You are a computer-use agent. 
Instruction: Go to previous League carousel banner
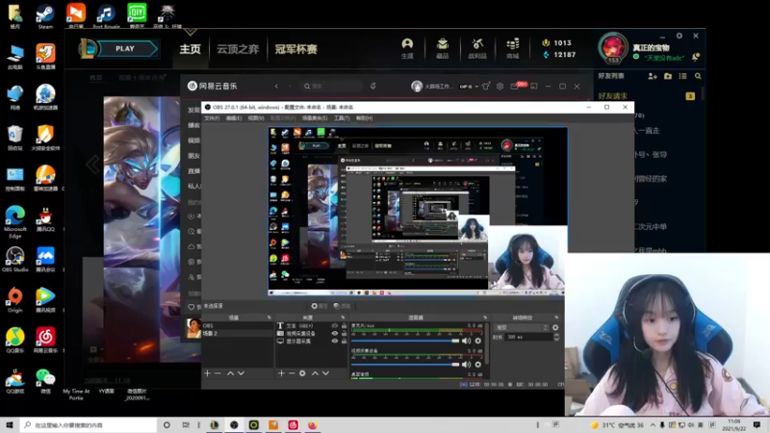(92, 165)
